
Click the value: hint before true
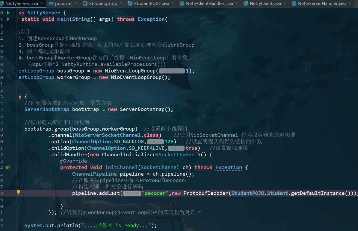coord(176,148)
